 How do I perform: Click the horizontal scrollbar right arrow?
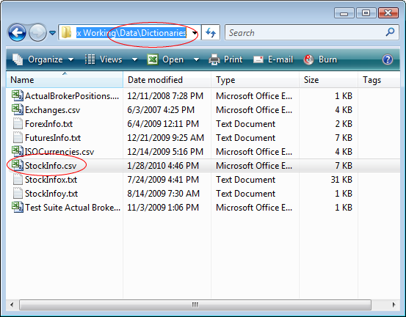point(394,305)
